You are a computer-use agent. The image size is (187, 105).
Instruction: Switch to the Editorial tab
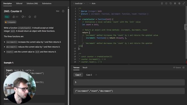point(19,3)
